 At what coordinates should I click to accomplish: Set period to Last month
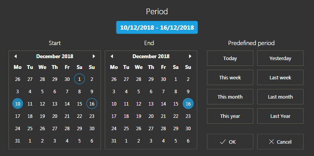pyautogui.click(x=280, y=97)
